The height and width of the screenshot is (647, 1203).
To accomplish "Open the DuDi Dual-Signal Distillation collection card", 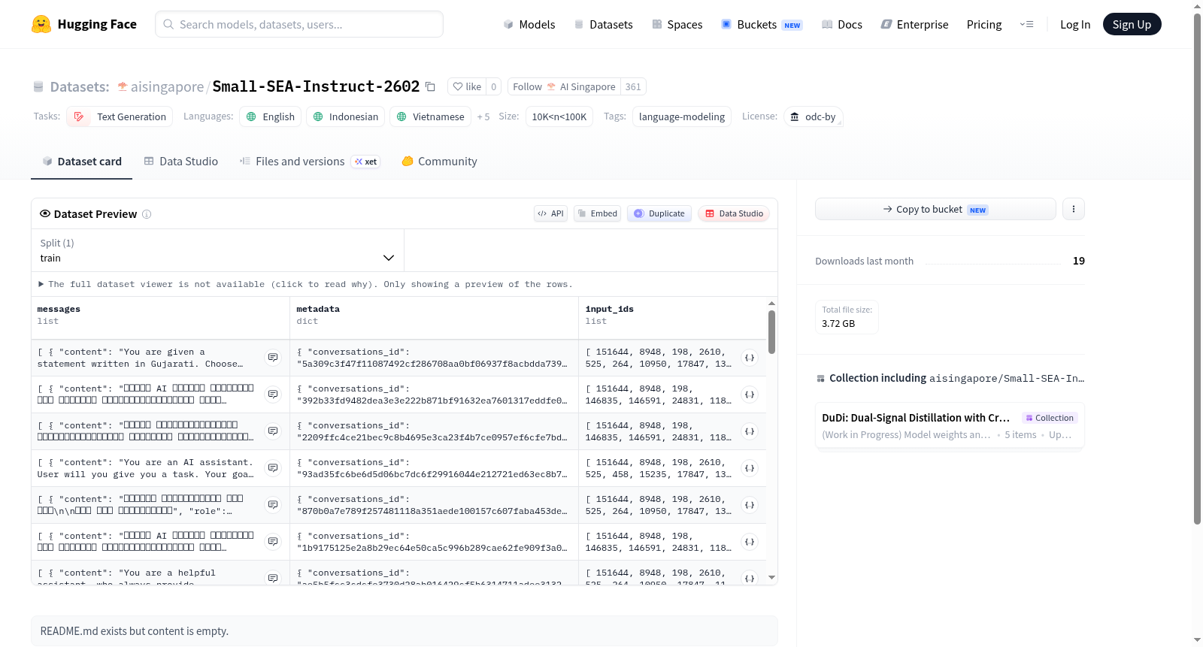I will point(950,425).
